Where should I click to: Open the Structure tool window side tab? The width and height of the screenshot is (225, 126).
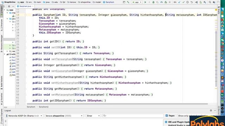1,25
